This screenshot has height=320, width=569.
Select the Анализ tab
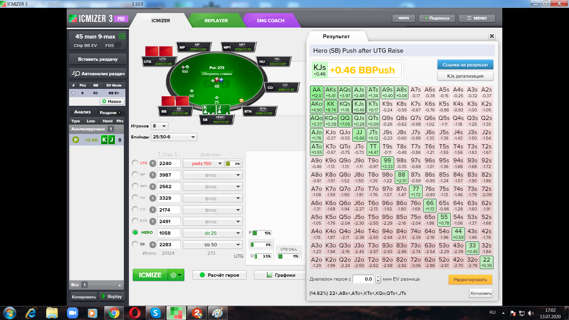[x=82, y=112]
